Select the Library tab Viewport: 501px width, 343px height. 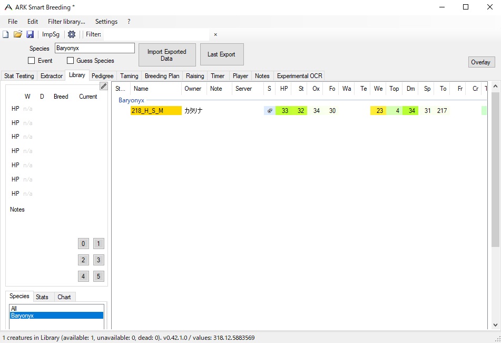(x=77, y=75)
